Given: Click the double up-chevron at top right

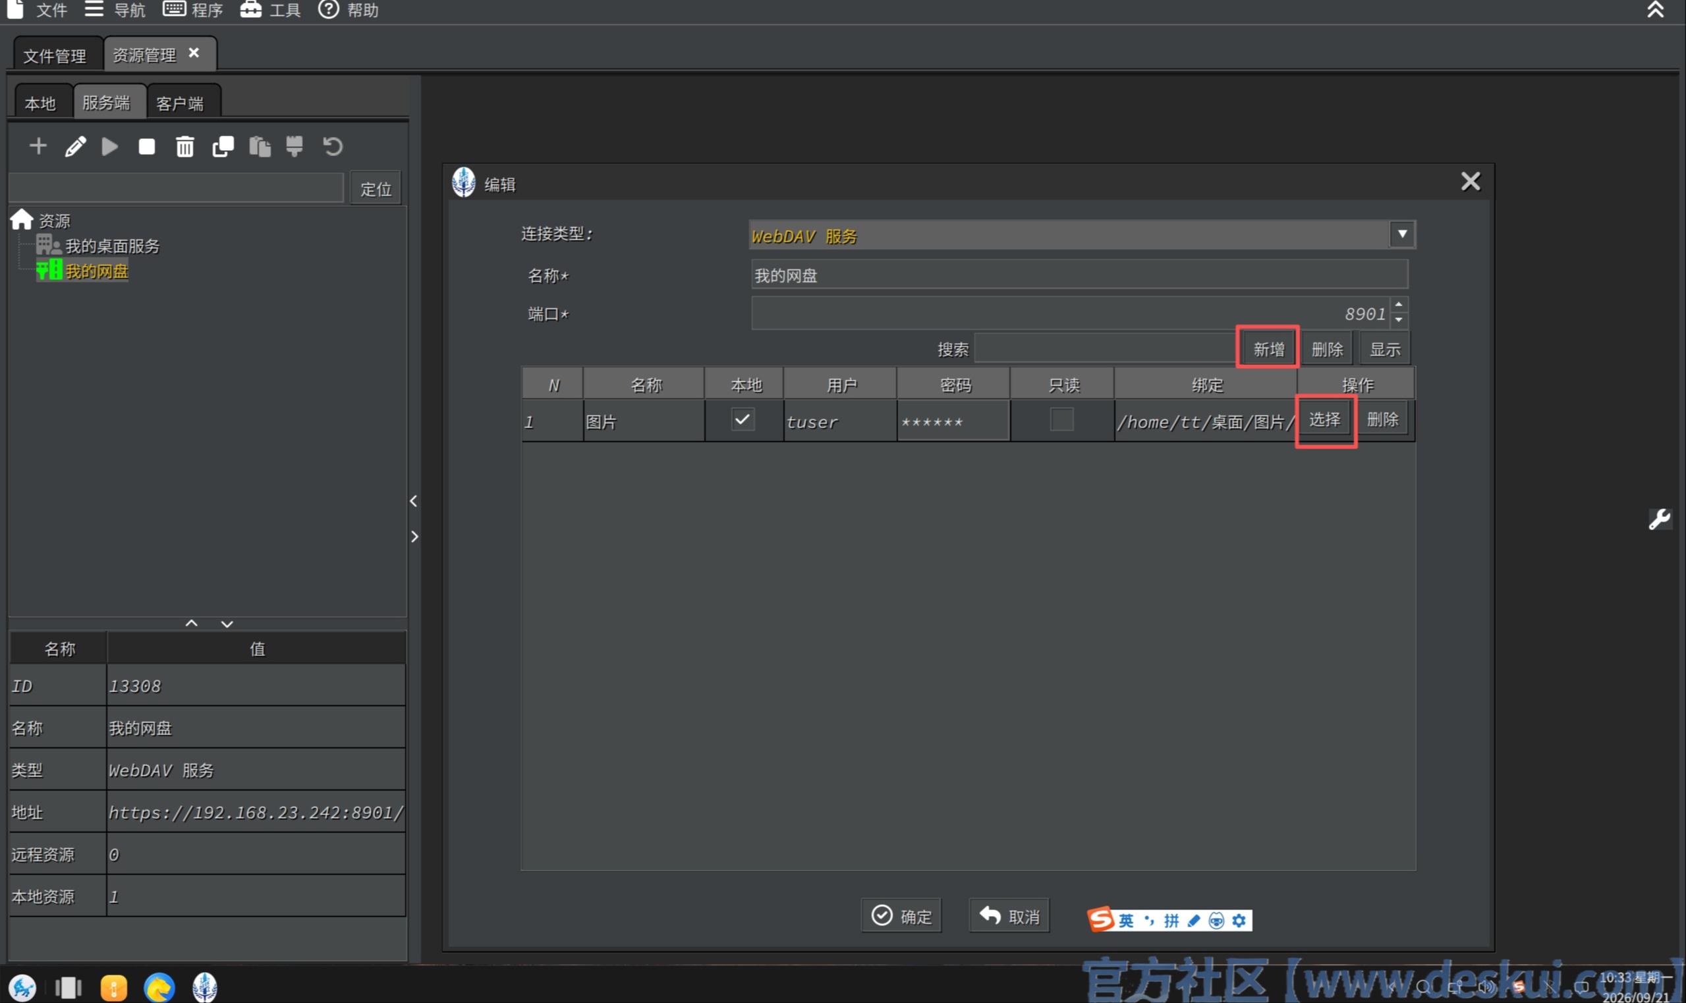Looking at the screenshot, I should 1655,9.
